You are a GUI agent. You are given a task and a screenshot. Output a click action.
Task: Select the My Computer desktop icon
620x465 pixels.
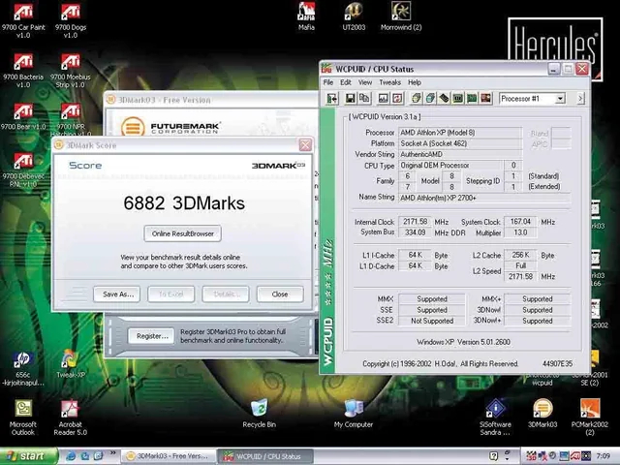(353, 409)
